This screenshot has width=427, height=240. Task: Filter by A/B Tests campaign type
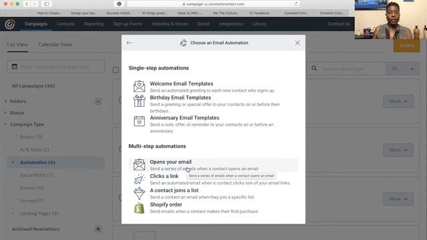click(x=35, y=149)
